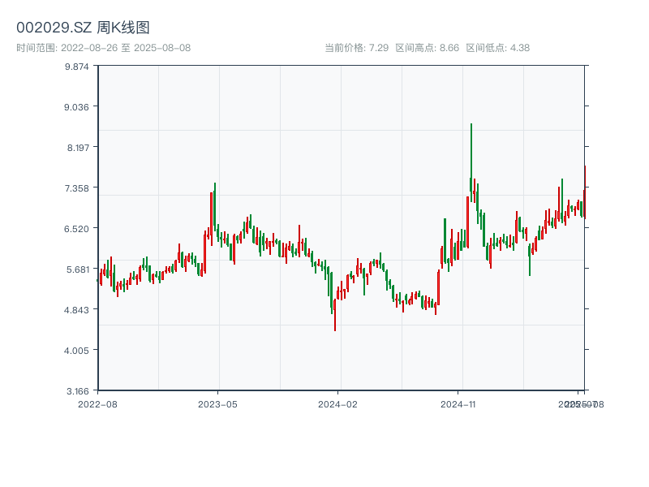The height and width of the screenshot is (487, 649).
Task: Click the 当前价格 7.29 label
Action: coord(356,48)
